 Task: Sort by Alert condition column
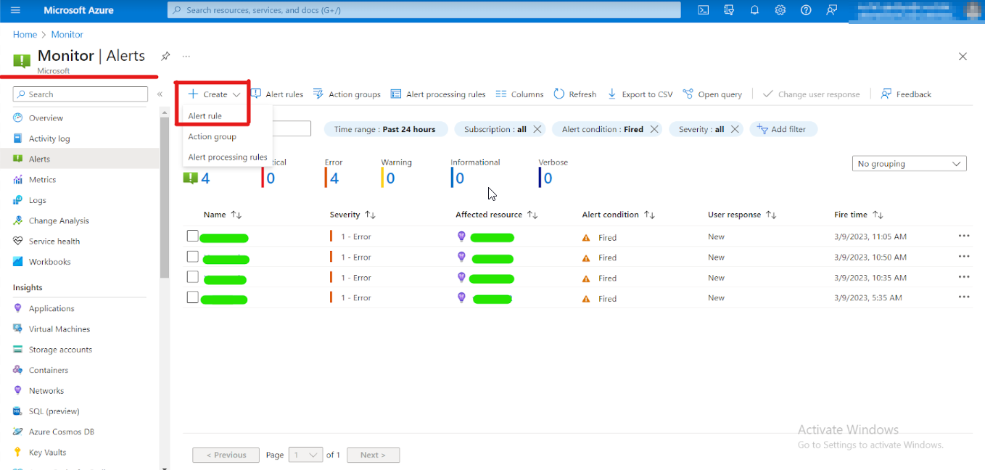coord(618,215)
